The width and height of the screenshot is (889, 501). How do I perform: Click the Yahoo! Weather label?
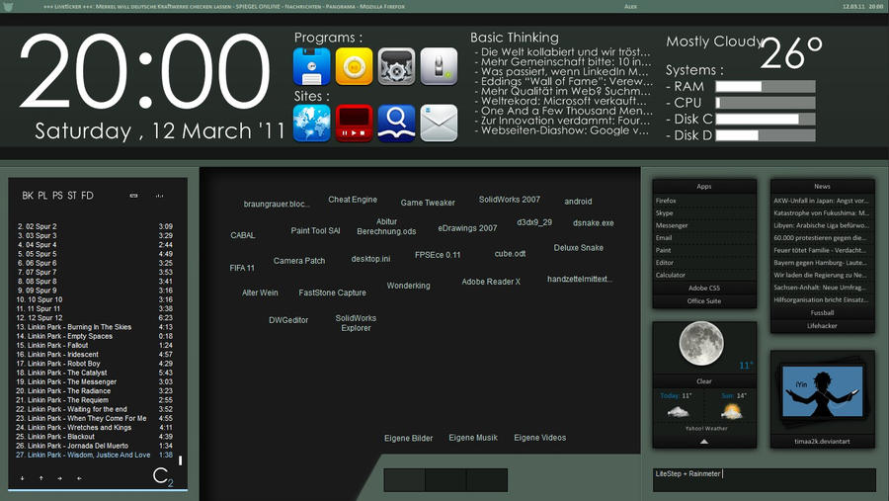pos(706,429)
